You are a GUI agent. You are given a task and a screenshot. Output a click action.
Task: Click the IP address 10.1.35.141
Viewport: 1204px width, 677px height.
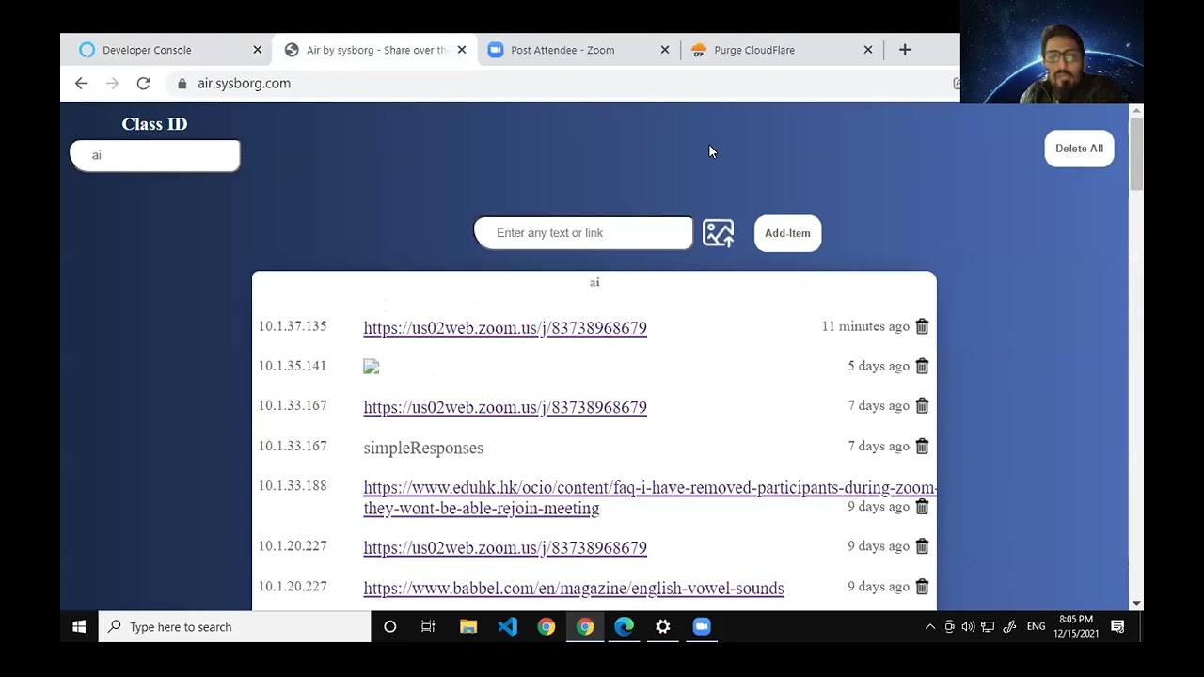[293, 366]
